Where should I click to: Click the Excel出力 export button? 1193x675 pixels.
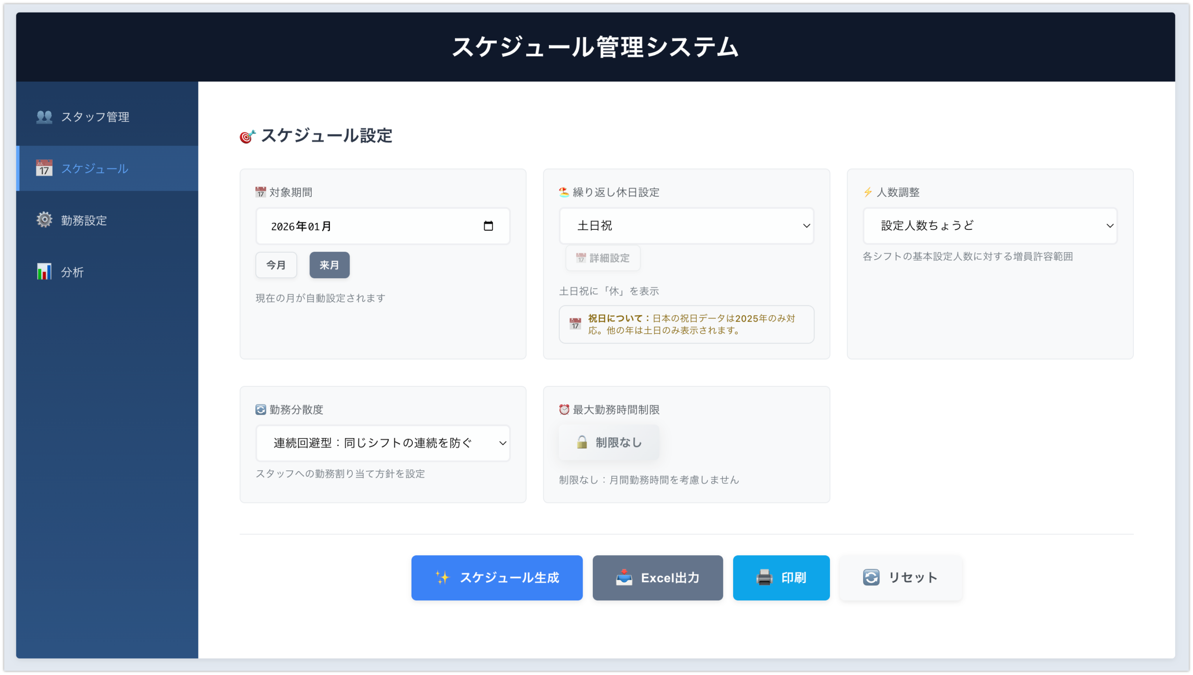[657, 577]
